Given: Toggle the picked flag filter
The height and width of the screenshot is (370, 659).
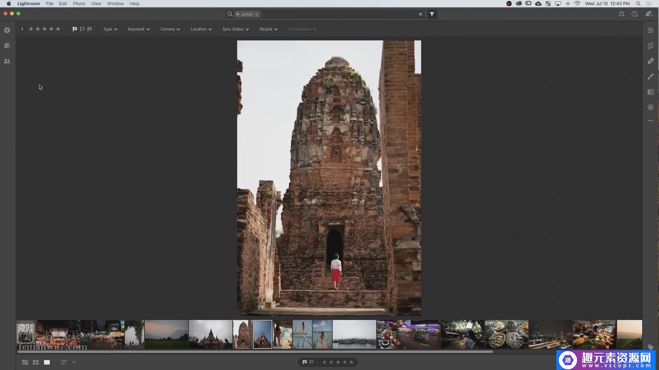Looking at the screenshot, I should click(74, 29).
